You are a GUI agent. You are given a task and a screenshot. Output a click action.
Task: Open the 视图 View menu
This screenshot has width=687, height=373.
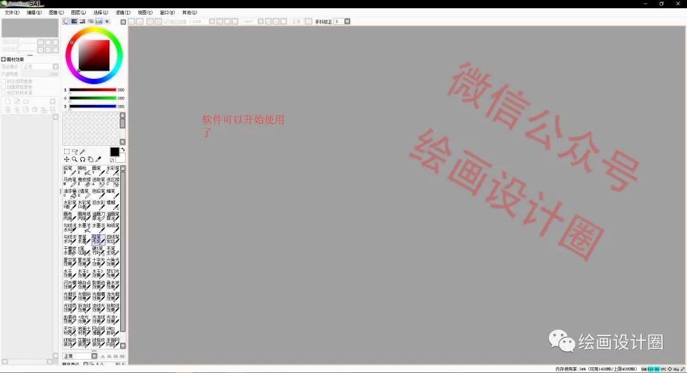coord(145,12)
